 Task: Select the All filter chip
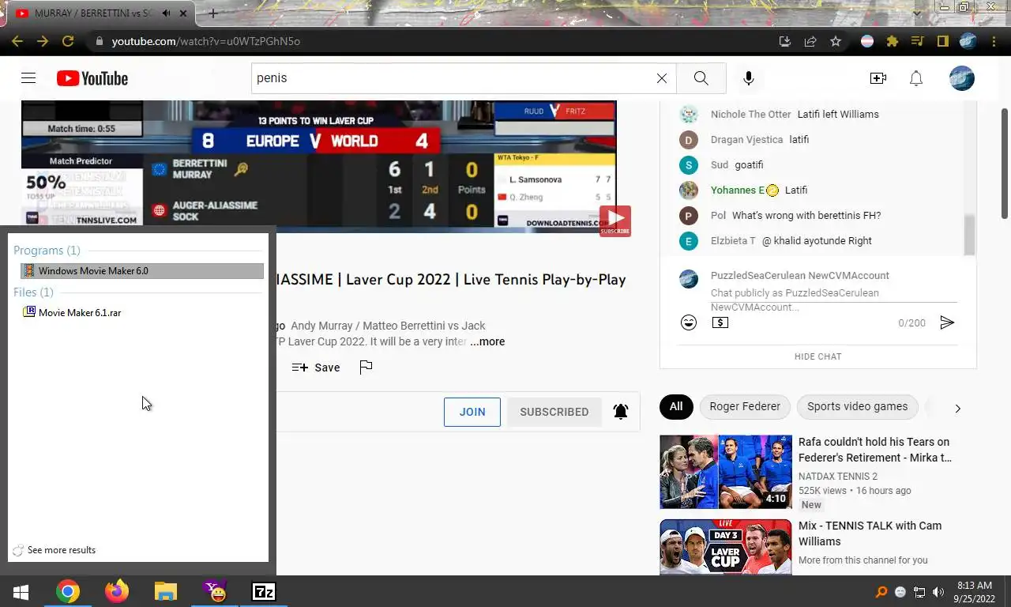pyautogui.click(x=676, y=406)
